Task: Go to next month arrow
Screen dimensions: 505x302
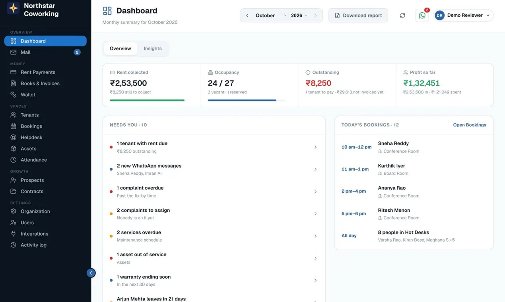Action: (316, 15)
